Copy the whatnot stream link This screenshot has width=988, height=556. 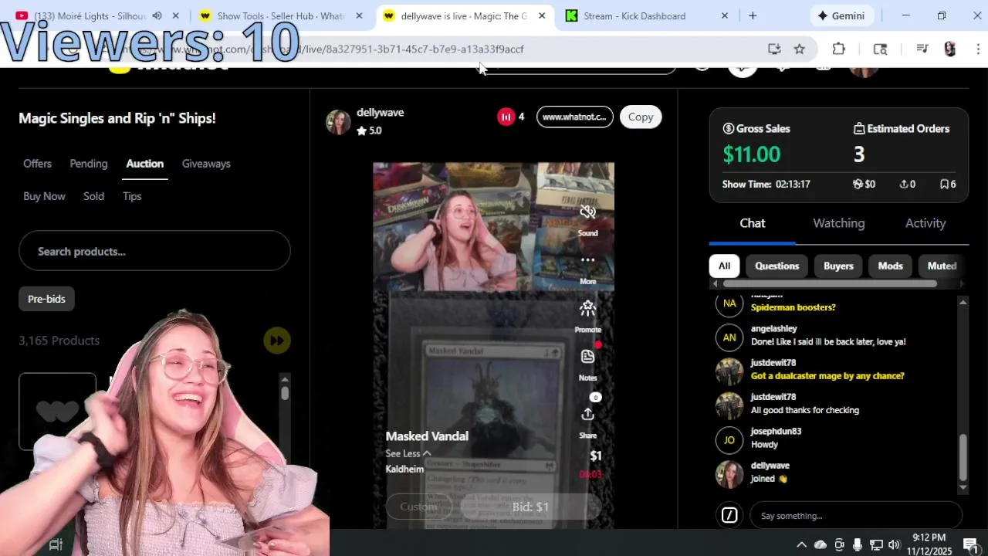[x=641, y=117]
